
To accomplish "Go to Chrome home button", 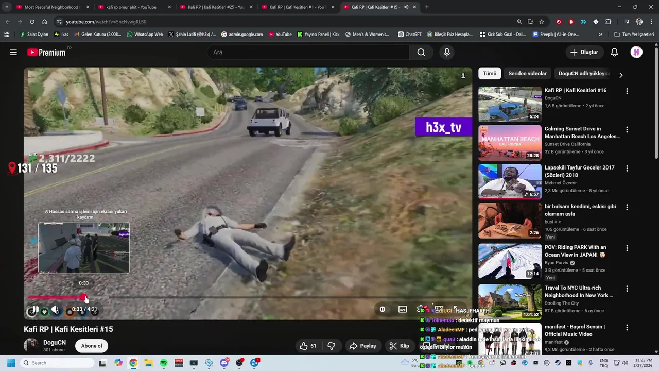I will pyautogui.click(x=45, y=22).
